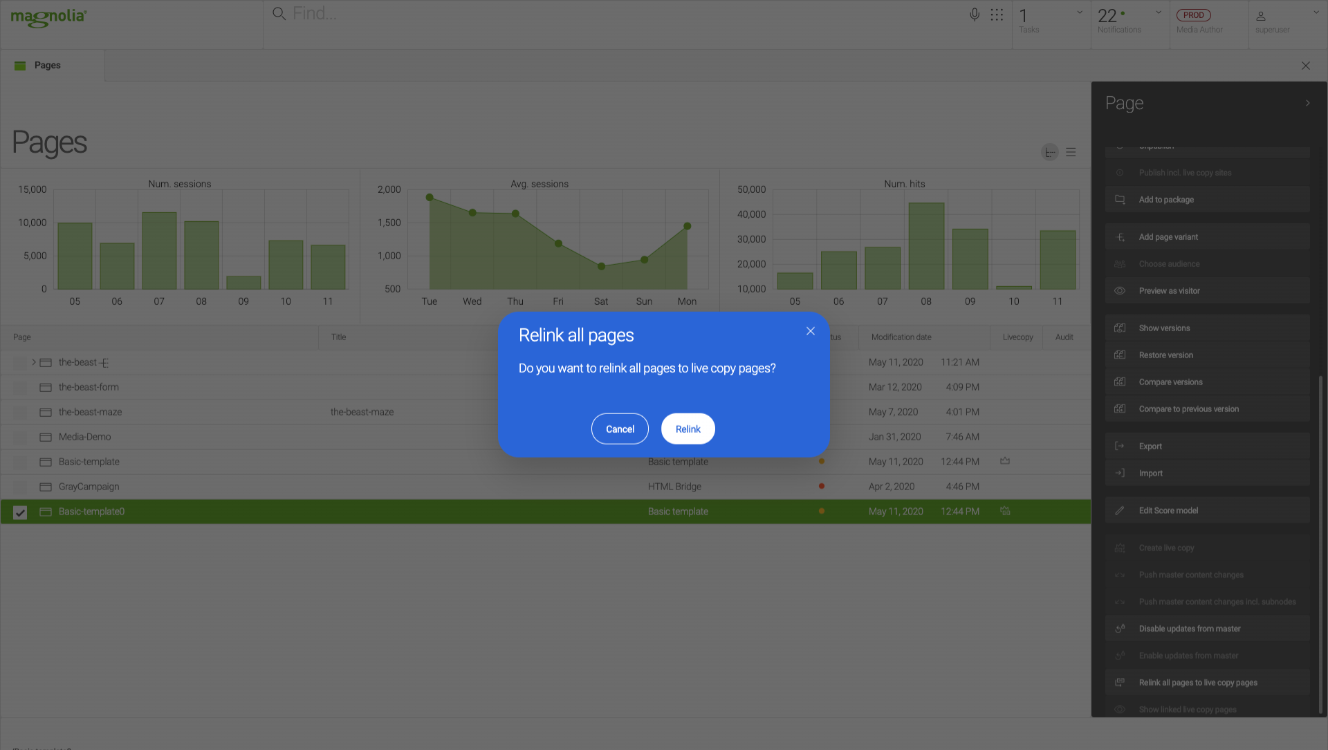Image resolution: width=1328 pixels, height=750 pixels.
Task: Select the Pages app tab
Action: [x=47, y=66]
